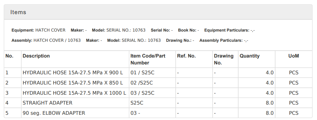This screenshot has width=317, height=120.
Task: Click the PCS unit in row 5
Action: point(294,113)
